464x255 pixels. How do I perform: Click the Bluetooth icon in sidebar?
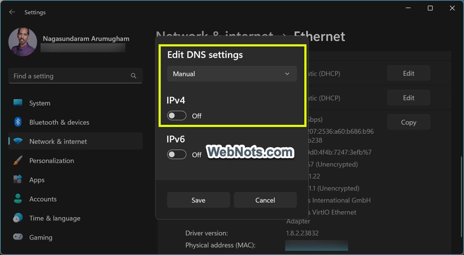18,122
